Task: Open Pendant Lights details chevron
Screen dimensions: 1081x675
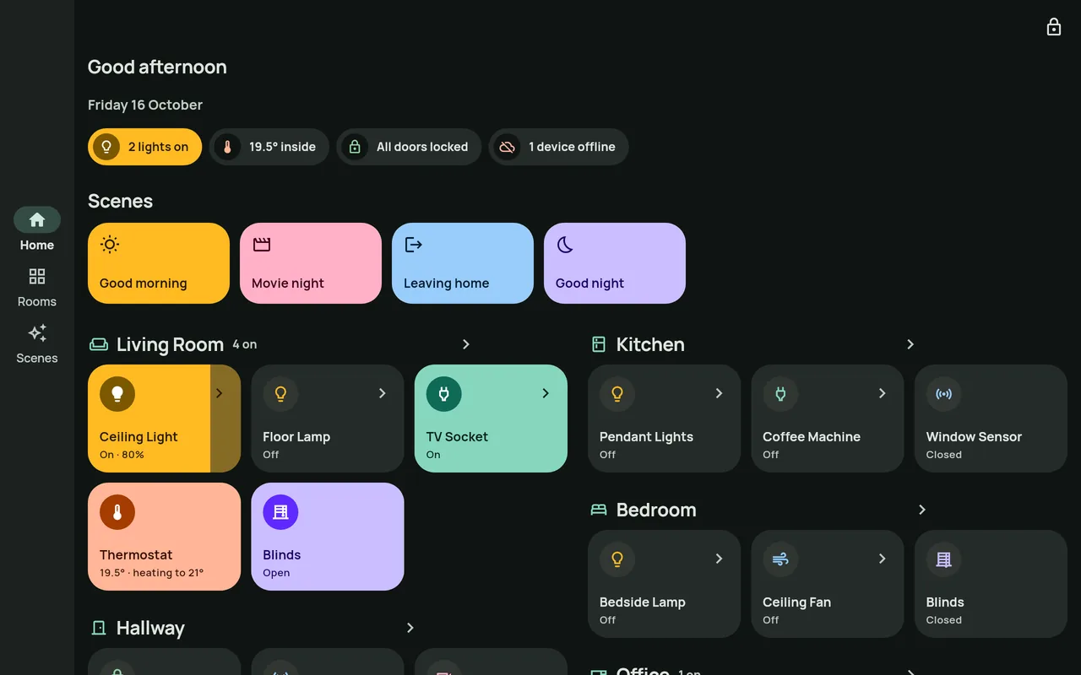Action: (720, 393)
